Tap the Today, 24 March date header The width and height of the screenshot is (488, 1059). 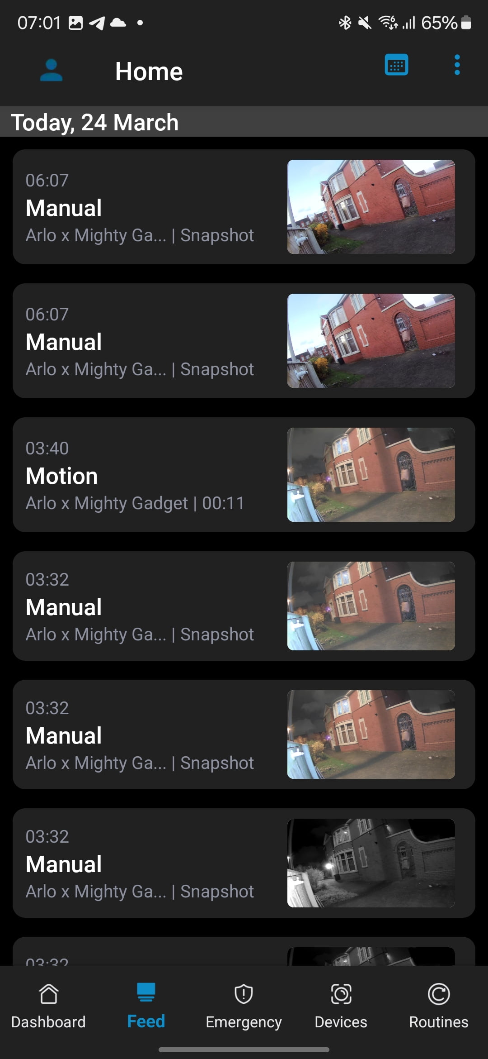[94, 122]
